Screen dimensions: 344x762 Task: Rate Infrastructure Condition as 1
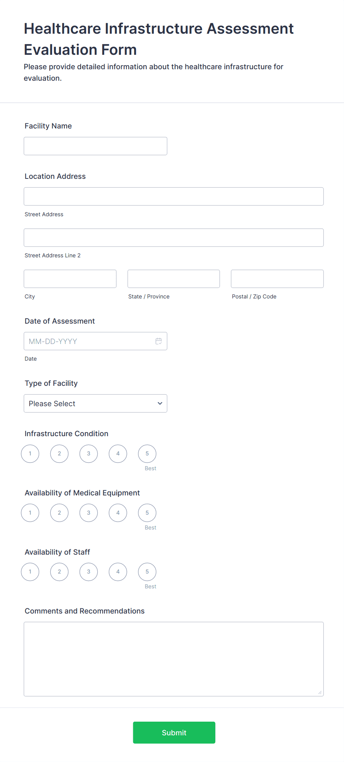pos(30,454)
